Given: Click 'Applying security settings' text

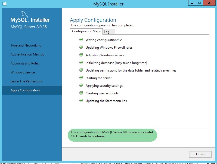Looking at the screenshot, I should 104,86.
